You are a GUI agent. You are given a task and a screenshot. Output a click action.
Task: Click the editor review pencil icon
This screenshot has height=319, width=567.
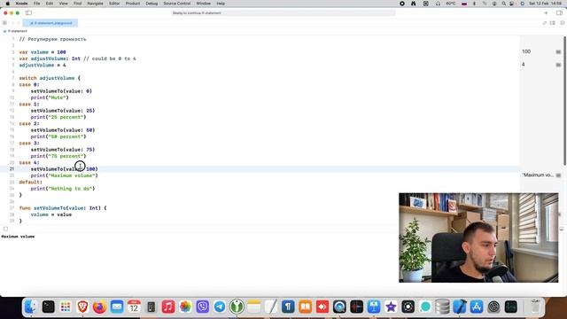click(x=545, y=23)
